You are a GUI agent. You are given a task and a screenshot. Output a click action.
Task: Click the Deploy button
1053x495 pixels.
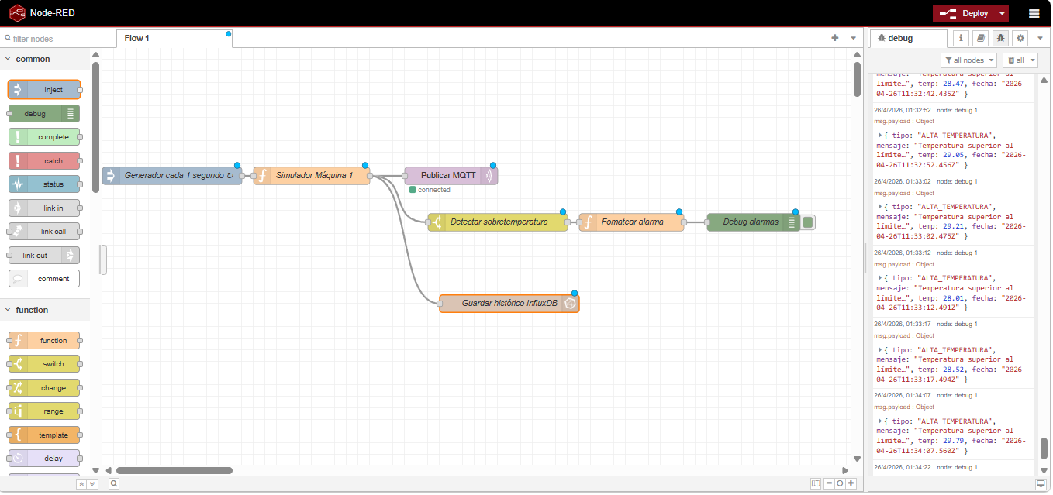click(x=965, y=14)
